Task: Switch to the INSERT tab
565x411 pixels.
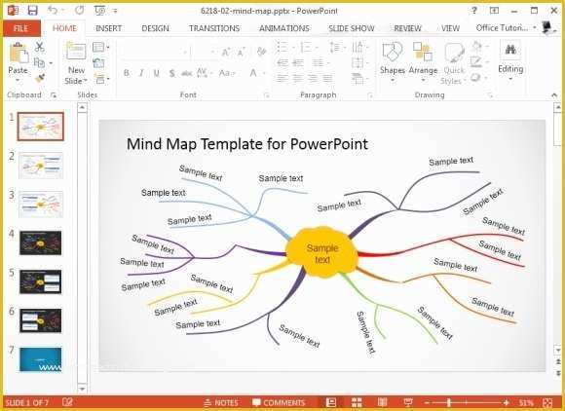Action: pyautogui.click(x=108, y=28)
